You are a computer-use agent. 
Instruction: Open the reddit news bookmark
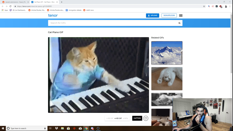(x=88, y=10)
